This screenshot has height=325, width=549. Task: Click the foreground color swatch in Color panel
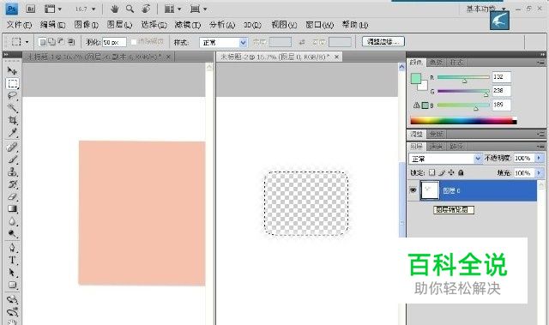[416, 78]
